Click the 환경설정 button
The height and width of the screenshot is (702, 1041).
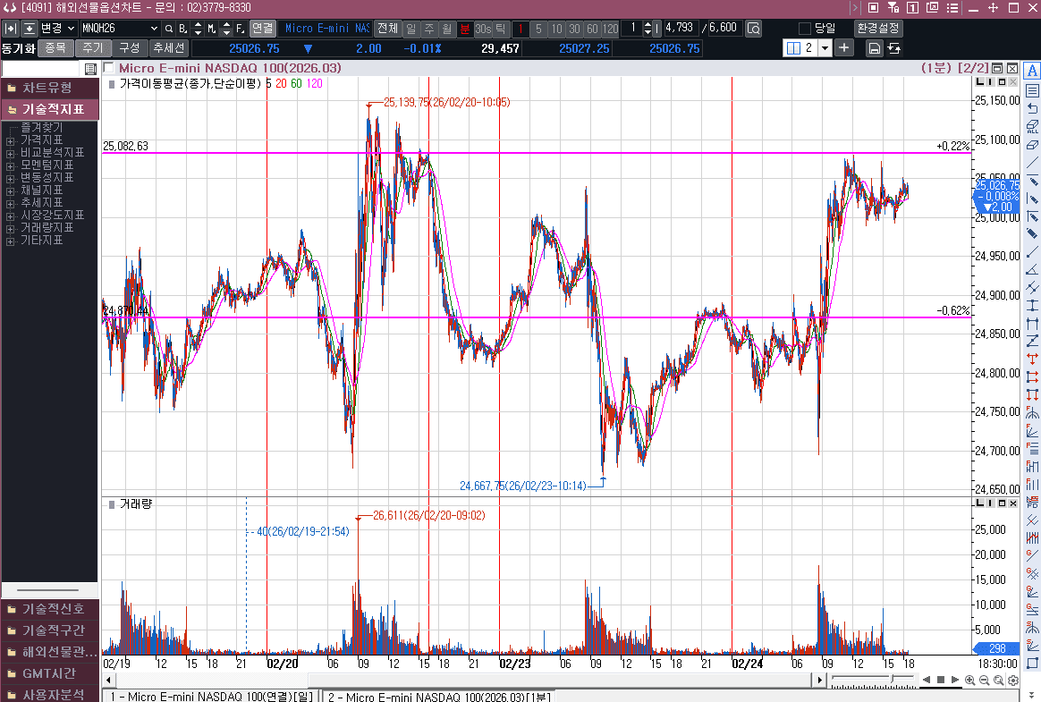click(x=877, y=29)
